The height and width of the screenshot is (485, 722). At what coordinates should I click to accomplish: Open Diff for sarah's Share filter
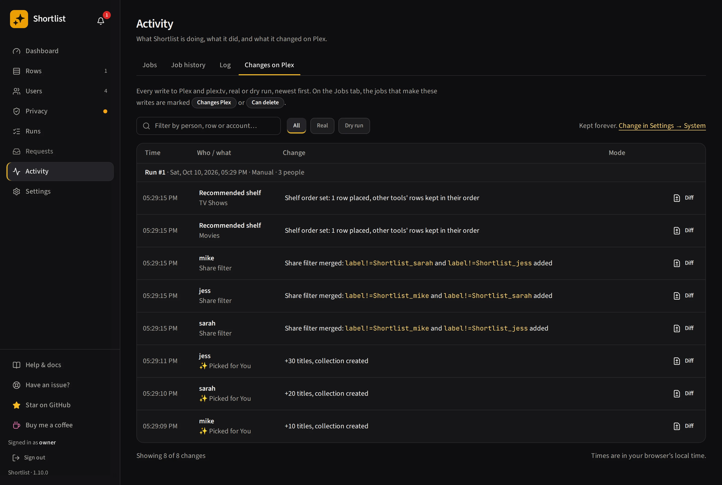683,328
